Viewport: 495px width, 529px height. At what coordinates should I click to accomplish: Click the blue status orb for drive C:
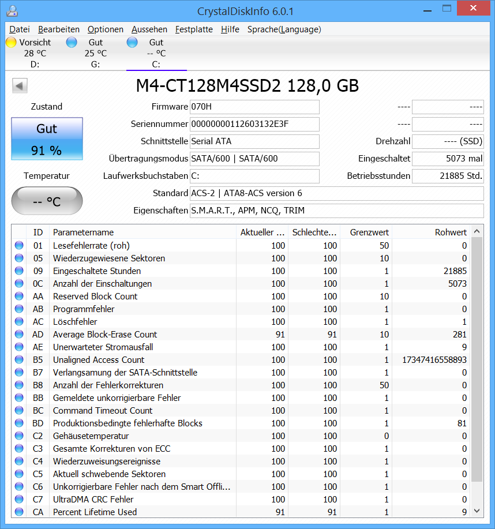point(132,43)
